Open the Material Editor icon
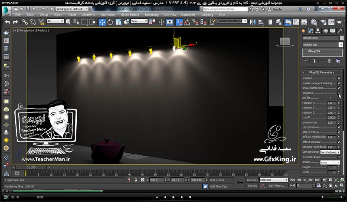 (x=314, y=22)
